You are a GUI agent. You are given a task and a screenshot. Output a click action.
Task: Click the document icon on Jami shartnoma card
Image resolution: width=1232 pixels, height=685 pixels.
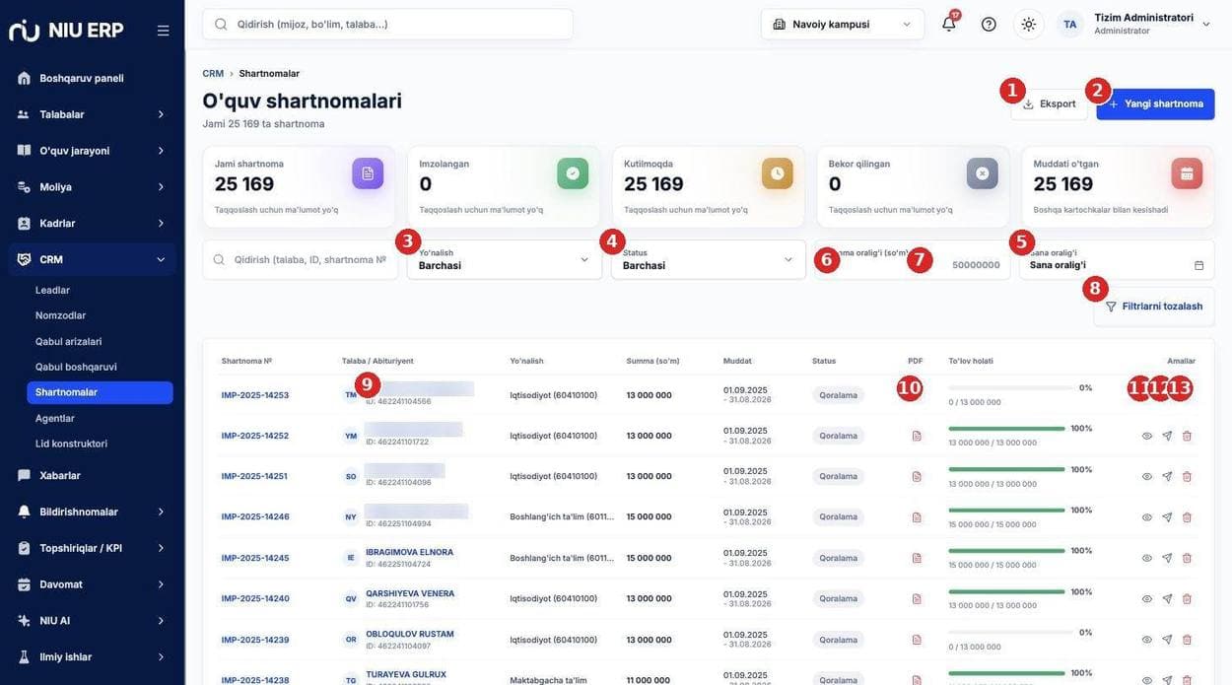[x=368, y=173]
